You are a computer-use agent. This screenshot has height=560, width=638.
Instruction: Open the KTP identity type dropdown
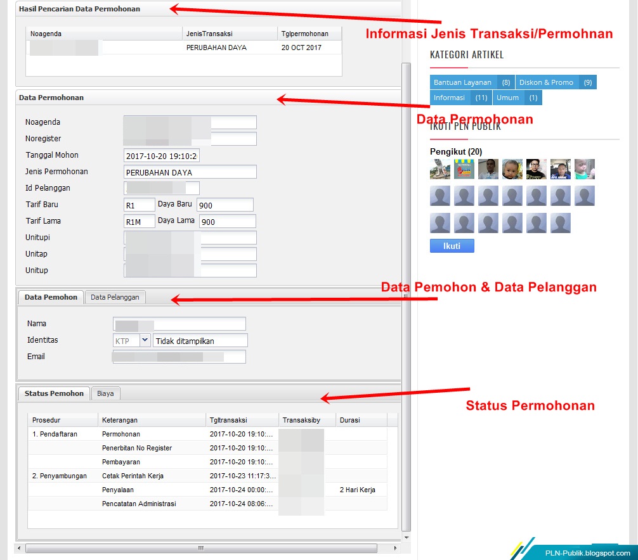point(145,340)
